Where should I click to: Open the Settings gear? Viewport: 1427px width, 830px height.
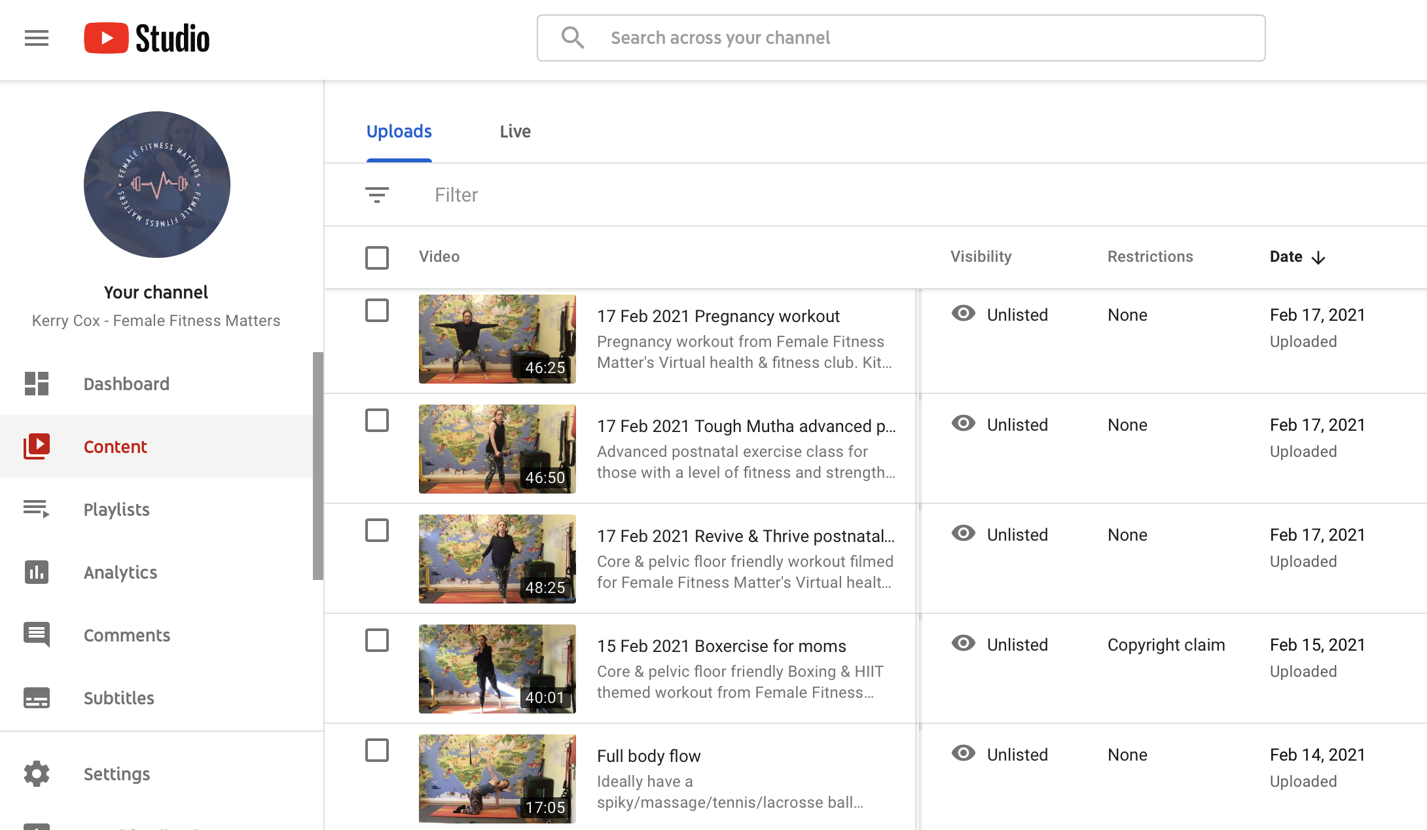(x=37, y=774)
